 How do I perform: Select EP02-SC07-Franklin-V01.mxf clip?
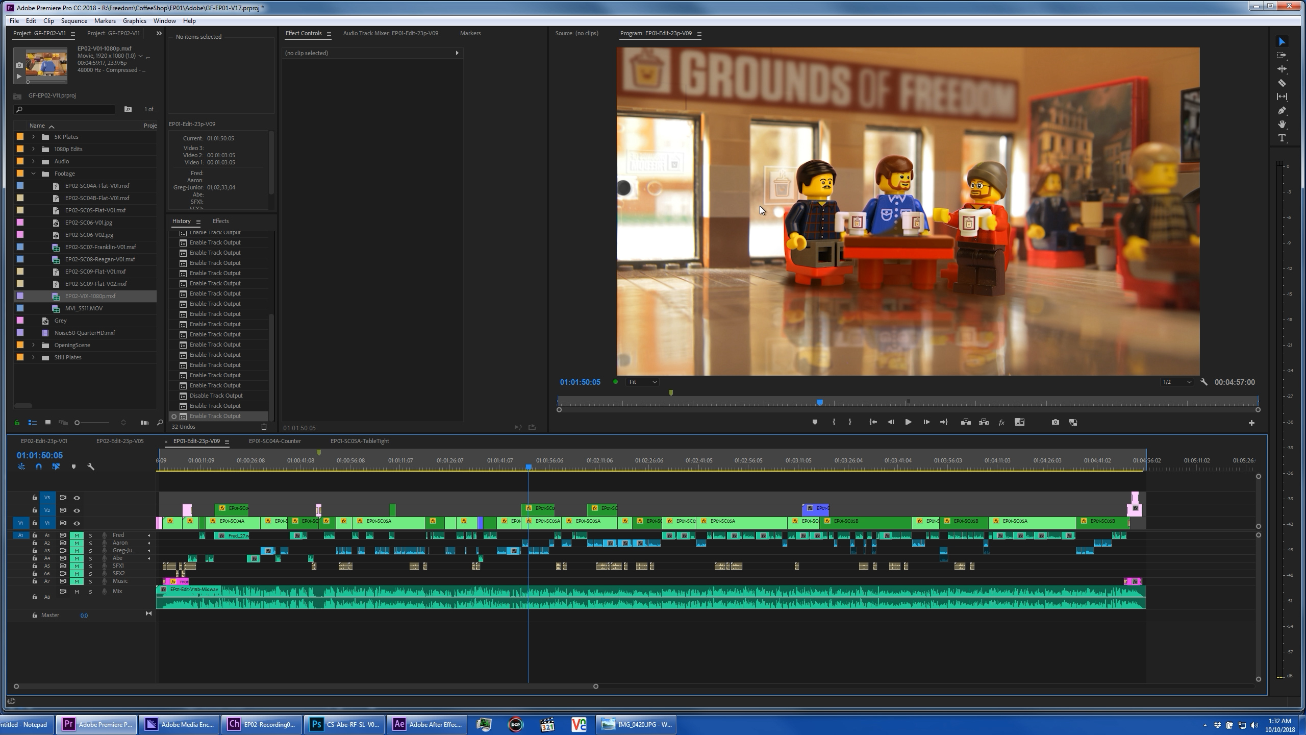(x=101, y=247)
